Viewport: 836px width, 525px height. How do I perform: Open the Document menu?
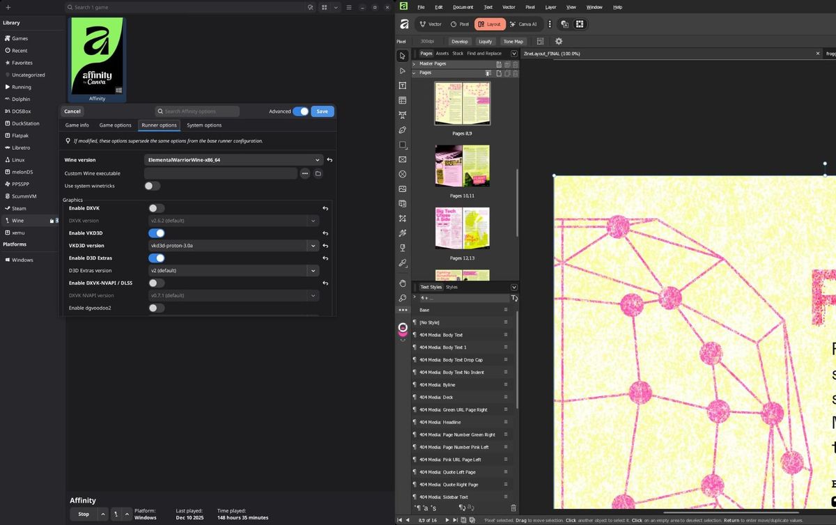(463, 7)
